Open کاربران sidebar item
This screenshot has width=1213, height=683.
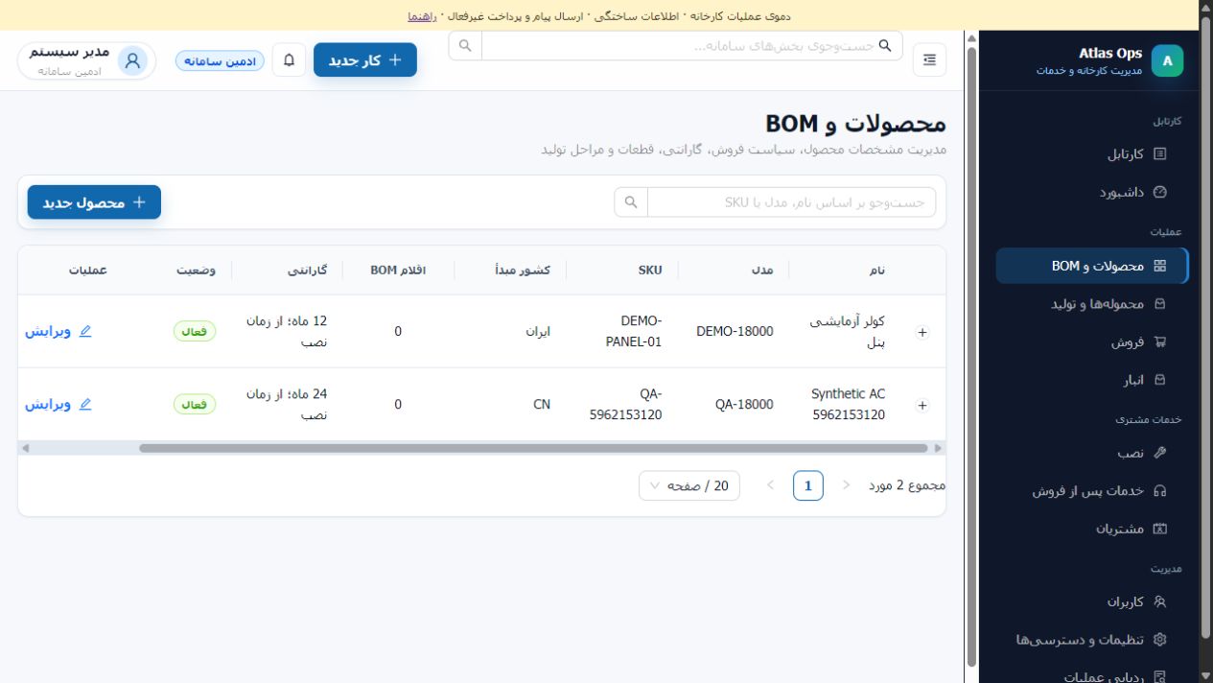pyautogui.click(x=1091, y=602)
